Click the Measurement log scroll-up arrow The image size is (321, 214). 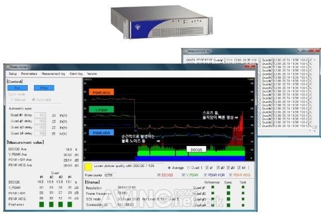point(315,59)
